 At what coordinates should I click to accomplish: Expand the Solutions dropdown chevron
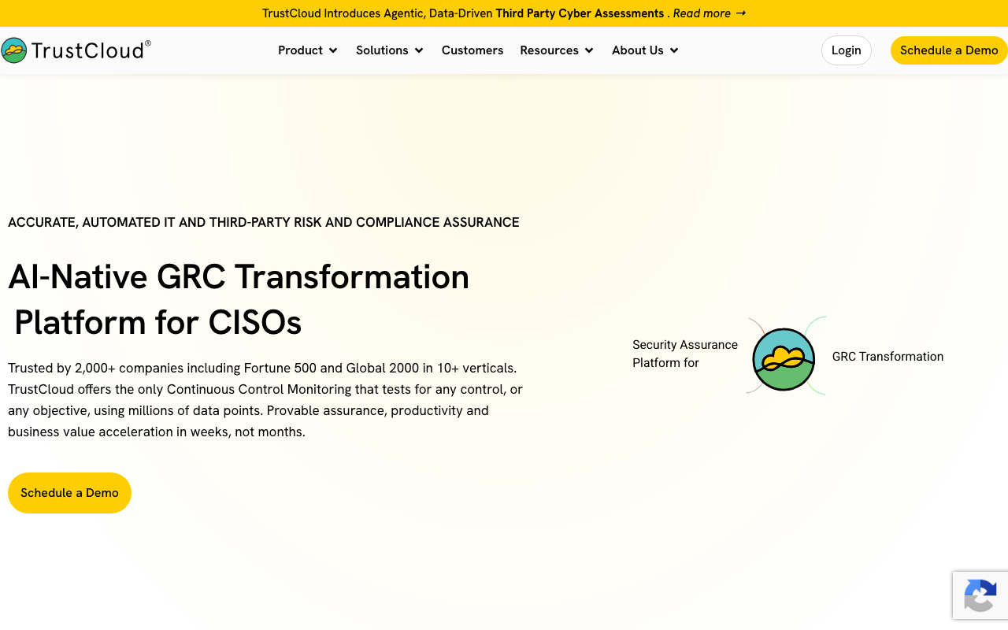coord(419,50)
